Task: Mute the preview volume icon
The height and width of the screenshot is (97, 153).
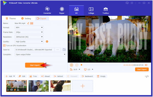Action: (146, 65)
